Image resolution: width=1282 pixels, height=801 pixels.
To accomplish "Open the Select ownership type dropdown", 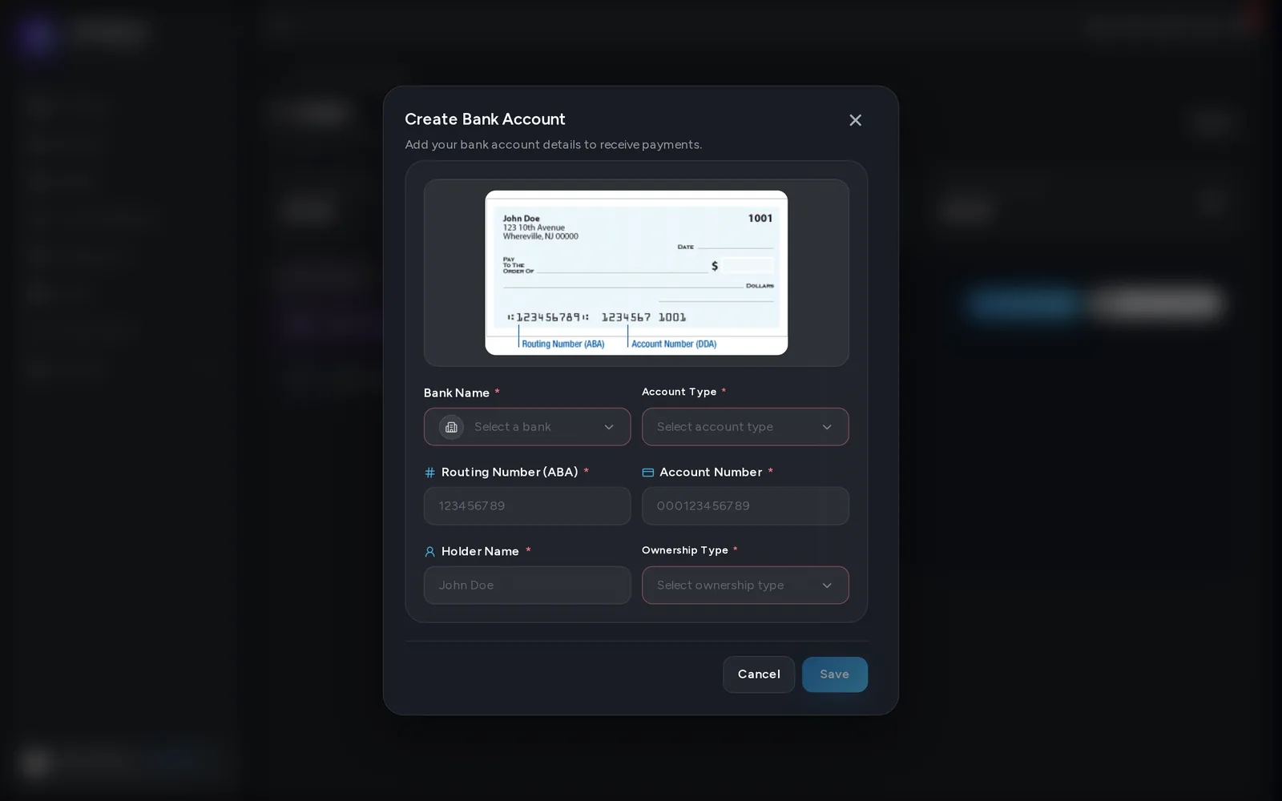I will (x=745, y=586).
